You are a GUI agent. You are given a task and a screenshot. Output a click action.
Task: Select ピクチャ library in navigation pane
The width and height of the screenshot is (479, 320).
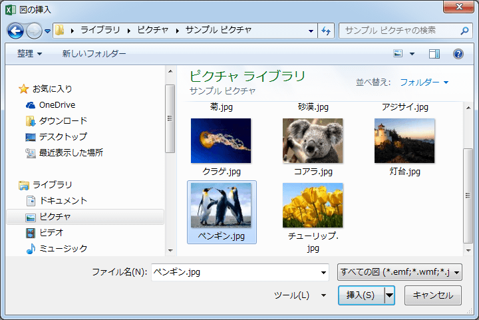tap(85, 217)
